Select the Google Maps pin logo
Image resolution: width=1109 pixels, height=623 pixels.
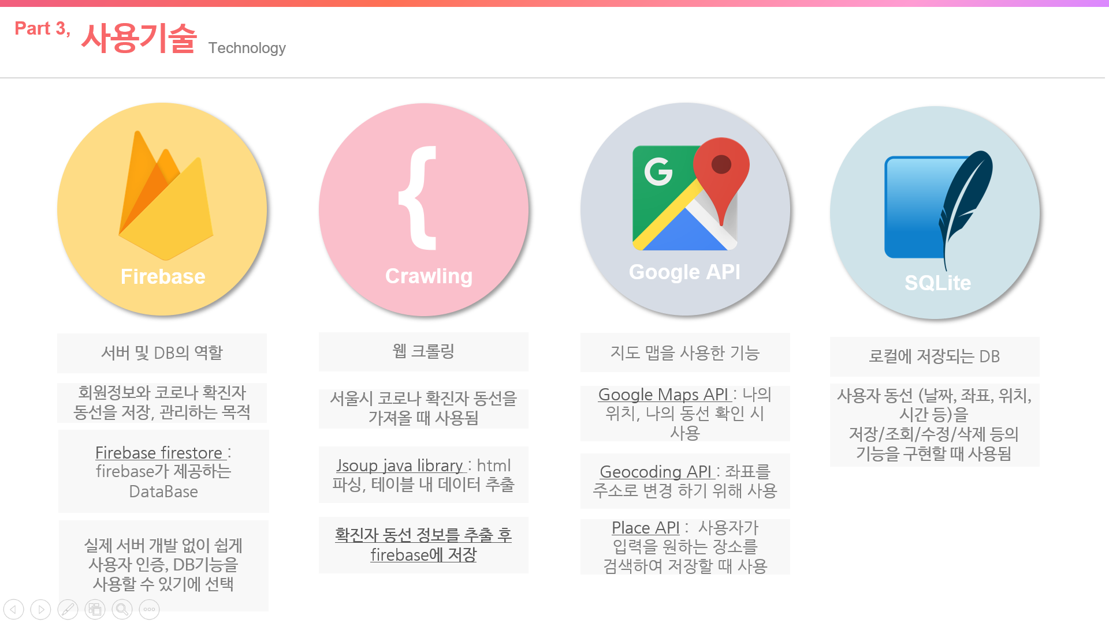pos(691,194)
